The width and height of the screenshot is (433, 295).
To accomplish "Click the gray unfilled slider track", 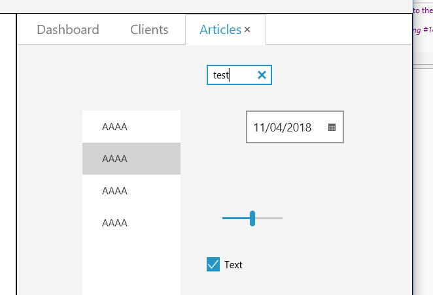I will 269,218.
